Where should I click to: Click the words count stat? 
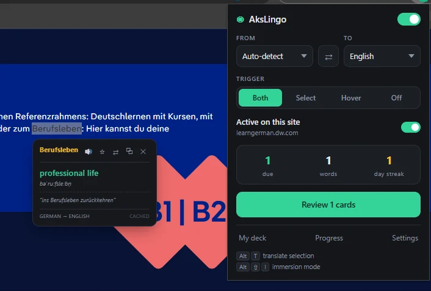[x=328, y=165]
